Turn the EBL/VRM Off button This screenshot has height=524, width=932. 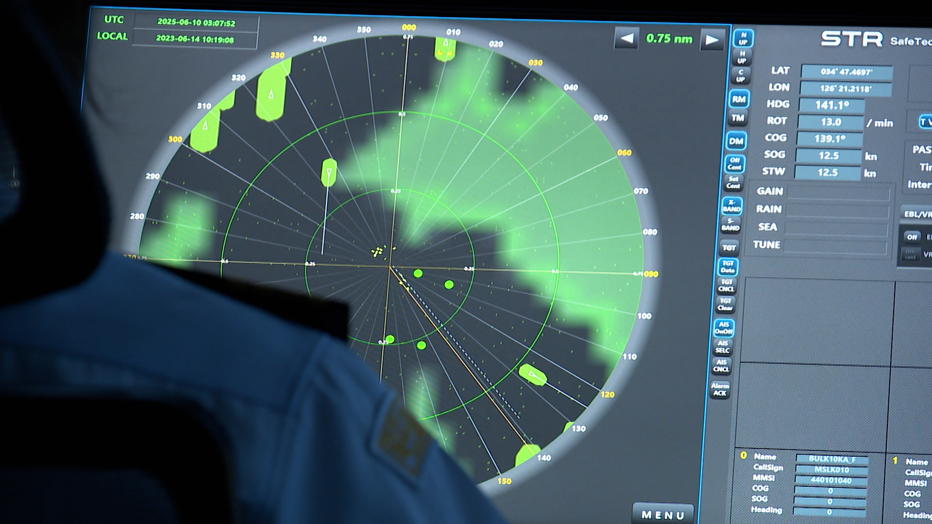pos(912,237)
